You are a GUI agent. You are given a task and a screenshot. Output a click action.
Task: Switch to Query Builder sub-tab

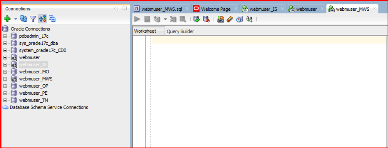point(180,32)
